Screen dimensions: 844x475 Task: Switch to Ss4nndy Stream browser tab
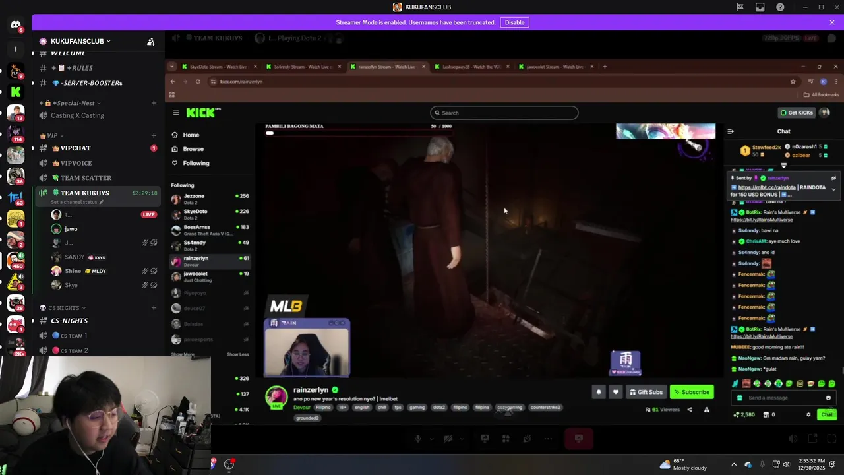302,67
